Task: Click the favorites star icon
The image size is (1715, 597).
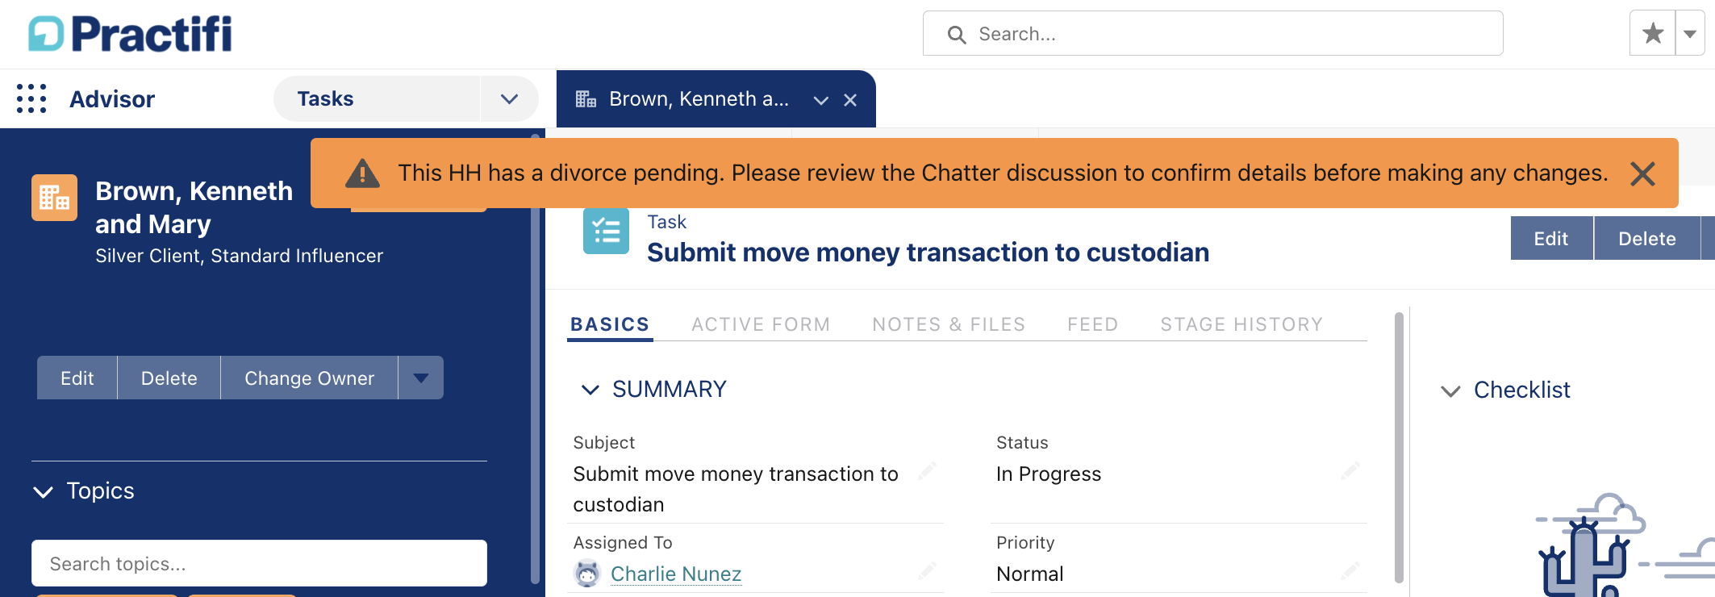Action: [1653, 33]
